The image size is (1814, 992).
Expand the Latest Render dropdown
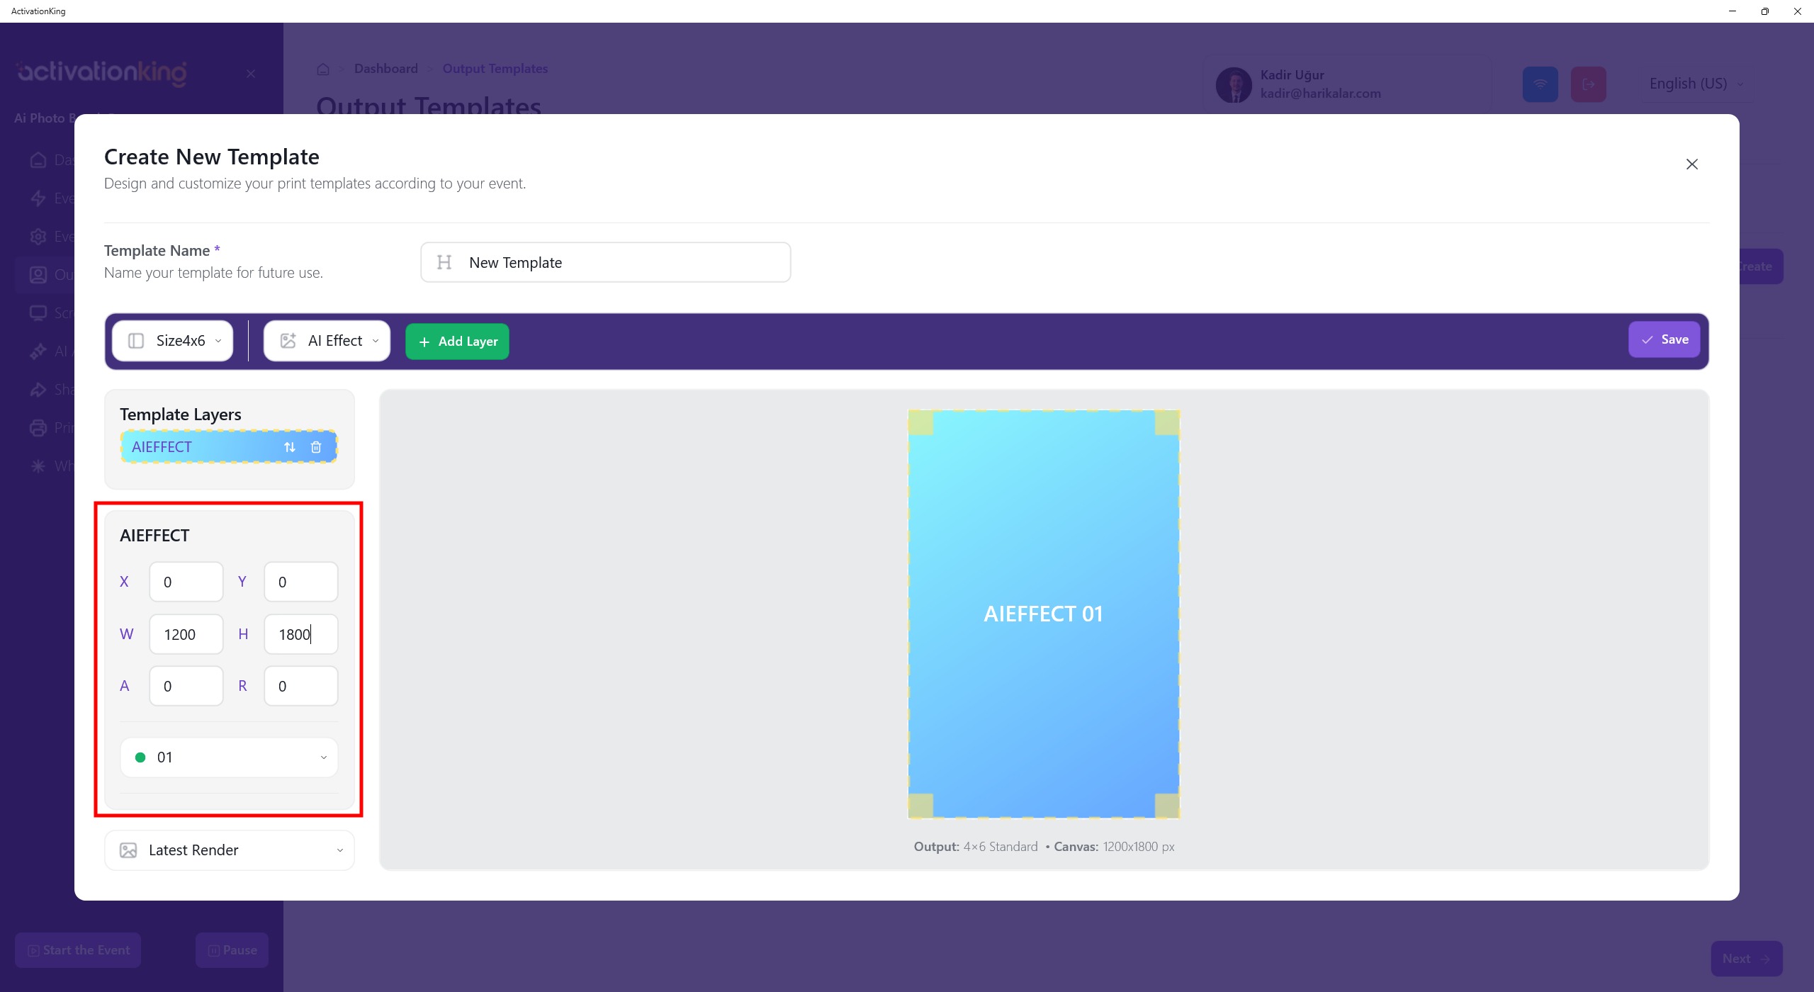229,850
